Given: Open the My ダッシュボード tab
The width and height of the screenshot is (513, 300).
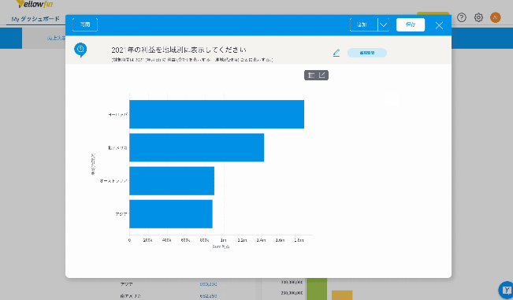Looking at the screenshot, I should click(35, 19).
